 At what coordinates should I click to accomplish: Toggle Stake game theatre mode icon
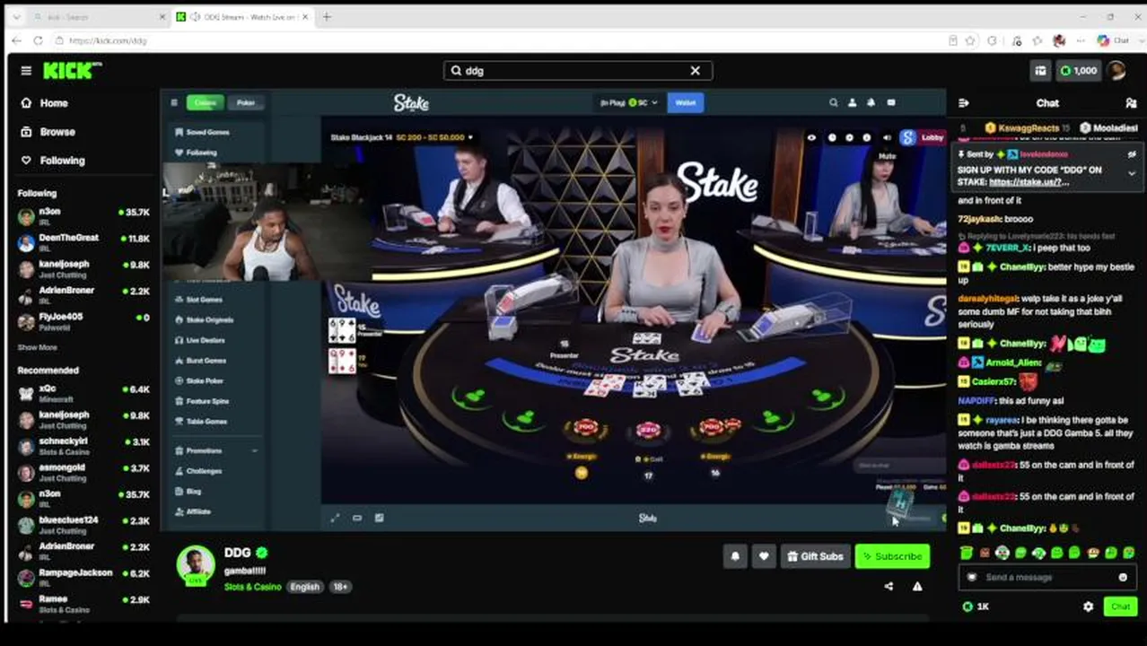point(357,518)
